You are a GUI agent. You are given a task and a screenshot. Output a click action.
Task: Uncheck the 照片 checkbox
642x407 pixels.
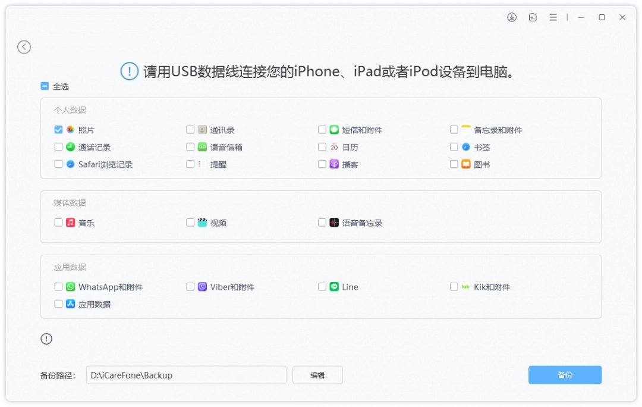tap(58, 129)
